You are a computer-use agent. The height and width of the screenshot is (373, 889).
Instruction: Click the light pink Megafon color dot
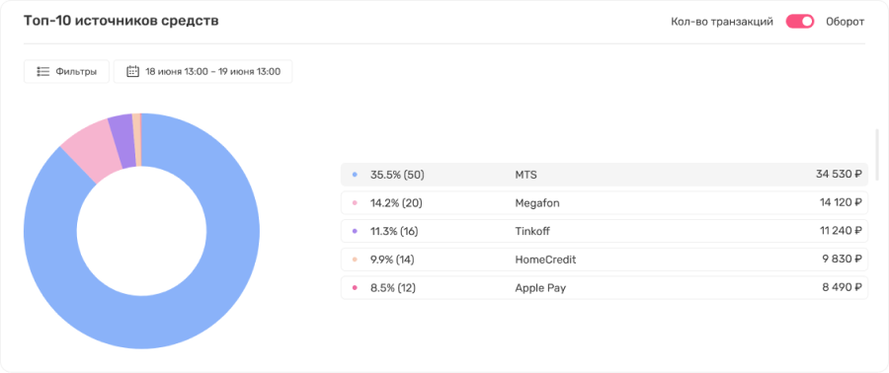pos(355,202)
